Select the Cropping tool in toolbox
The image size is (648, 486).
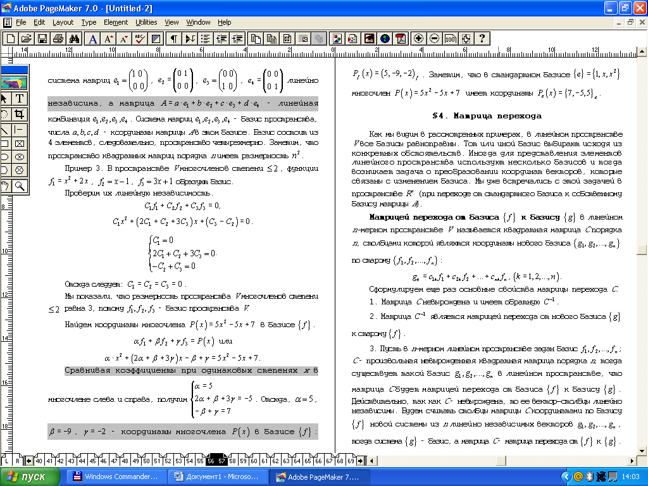(x=20, y=114)
